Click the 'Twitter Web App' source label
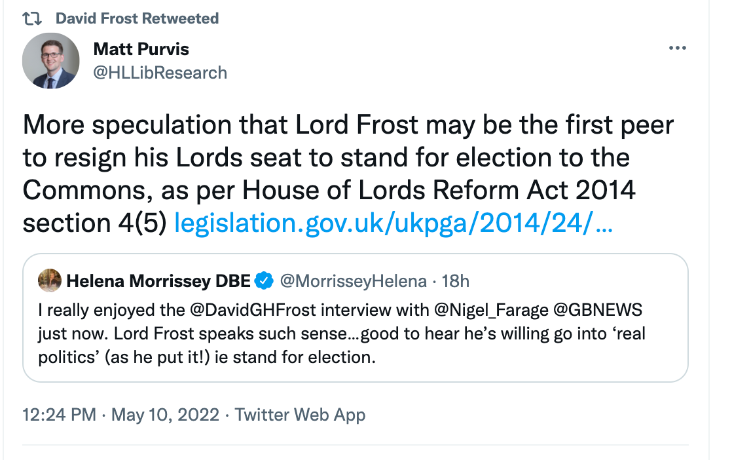The width and height of the screenshot is (732, 460). [300, 415]
